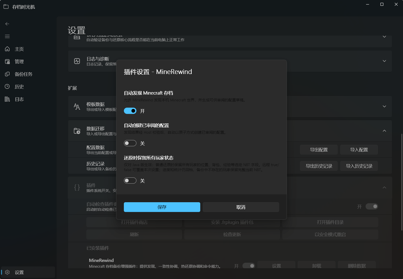Click the 日志与诊断 pulse icon
The height and width of the screenshot is (279, 403).
pos(77,61)
